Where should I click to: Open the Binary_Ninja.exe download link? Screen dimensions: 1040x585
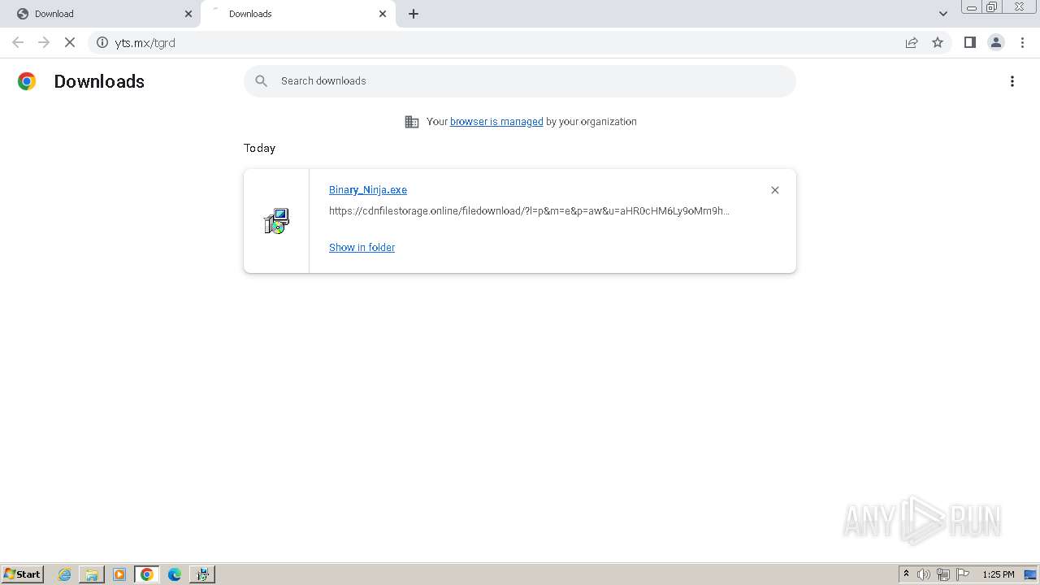pyautogui.click(x=368, y=190)
